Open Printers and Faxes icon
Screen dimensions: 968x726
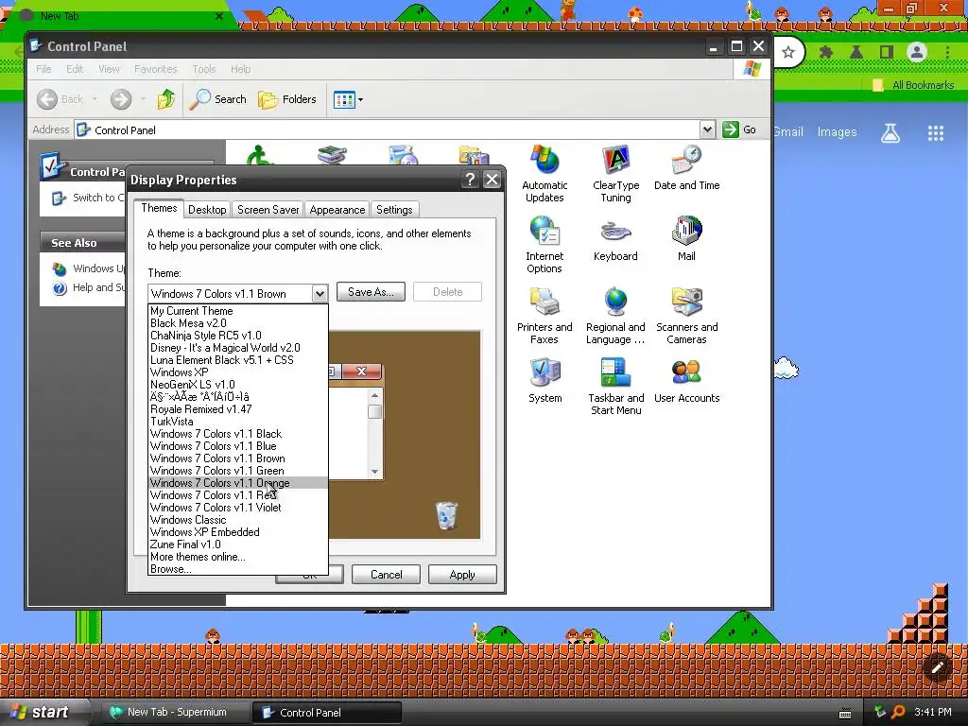coord(544,316)
